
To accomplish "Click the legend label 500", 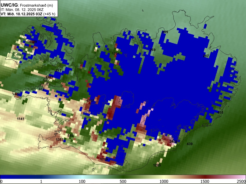I will click(x=123, y=181).
